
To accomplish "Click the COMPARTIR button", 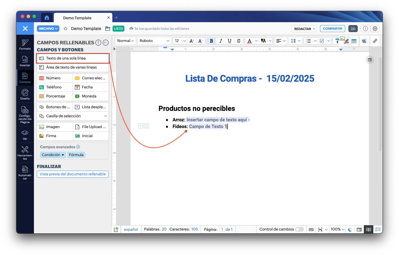I will coord(332,29).
